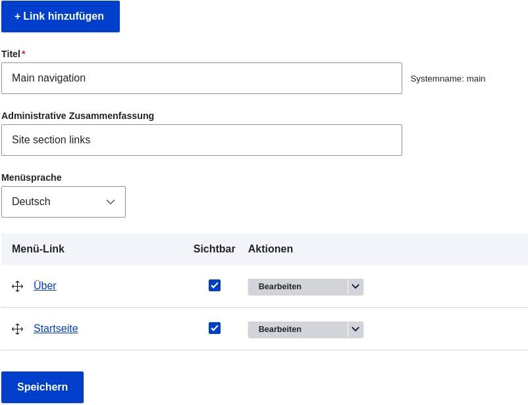Click the Menü-Link column header
Image resolution: width=528 pixels, height=405 pixels.
38,249
